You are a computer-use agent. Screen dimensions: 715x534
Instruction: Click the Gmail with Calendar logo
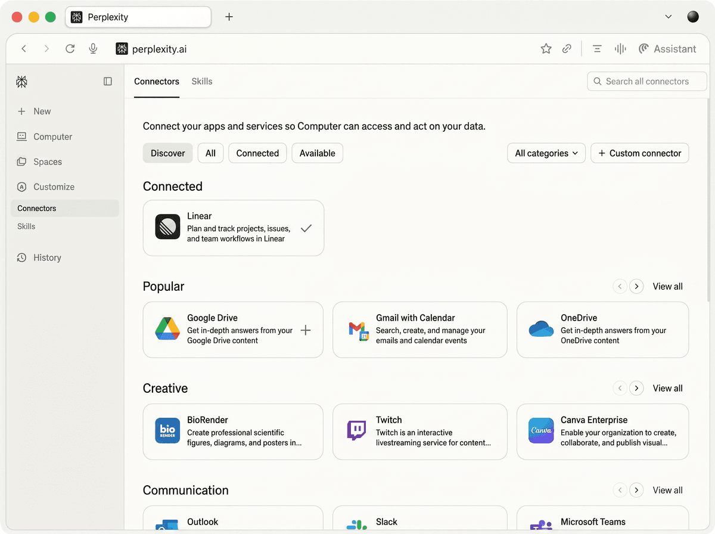click(359, 330)
